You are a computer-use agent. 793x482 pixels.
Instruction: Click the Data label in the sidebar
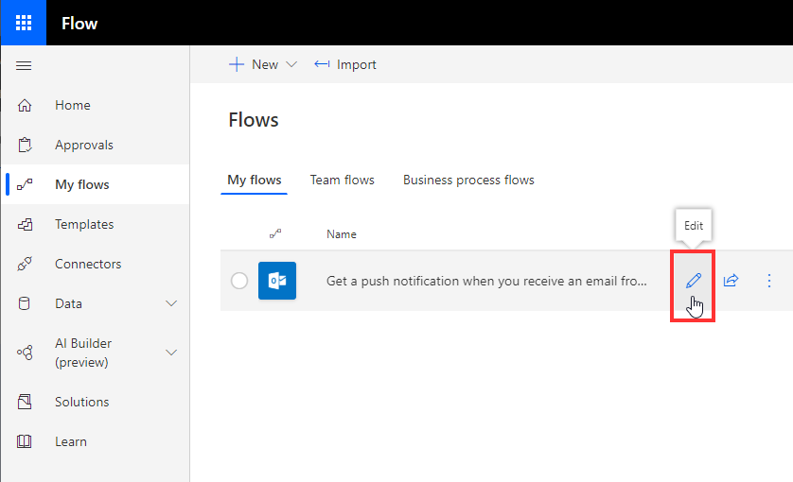(68, 303)
